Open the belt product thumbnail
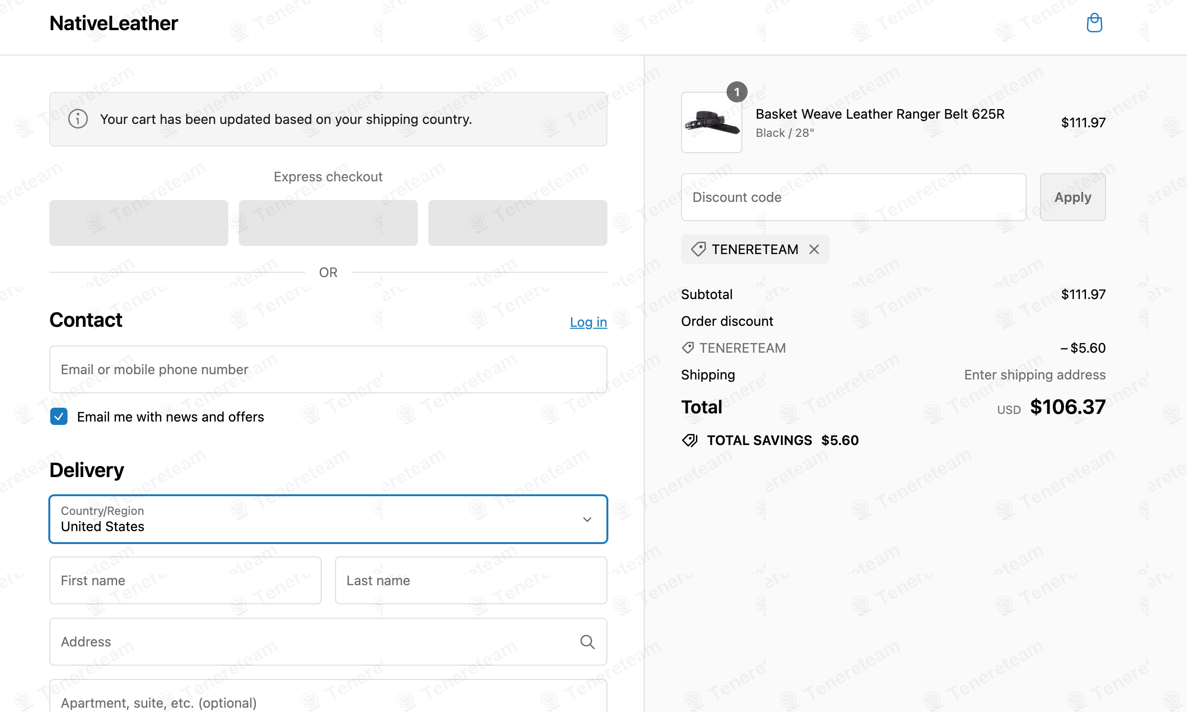Image resolution: width=1187 pixels, height=712 pixels. pos(711,122)
